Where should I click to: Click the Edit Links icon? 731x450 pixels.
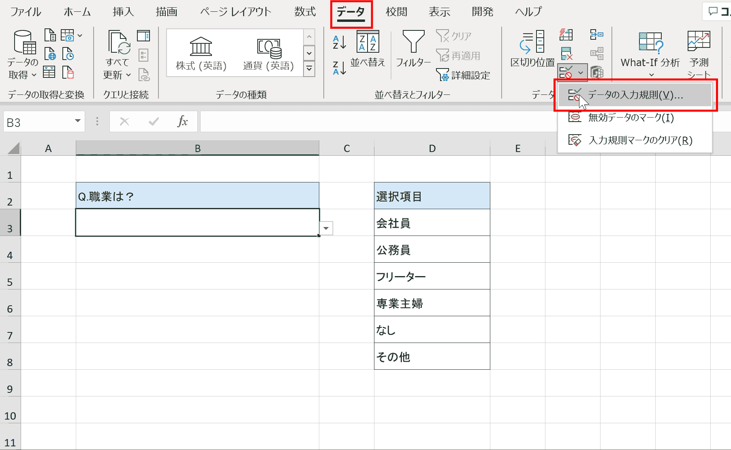[144, 75]
